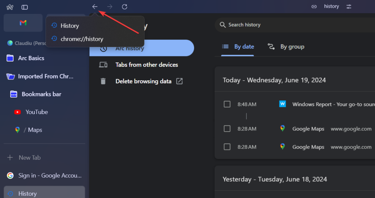This screenshot has width=375, height=198.
Task: Check the Windows Report history entry checkbox
Action: click(x=227, y=104)
